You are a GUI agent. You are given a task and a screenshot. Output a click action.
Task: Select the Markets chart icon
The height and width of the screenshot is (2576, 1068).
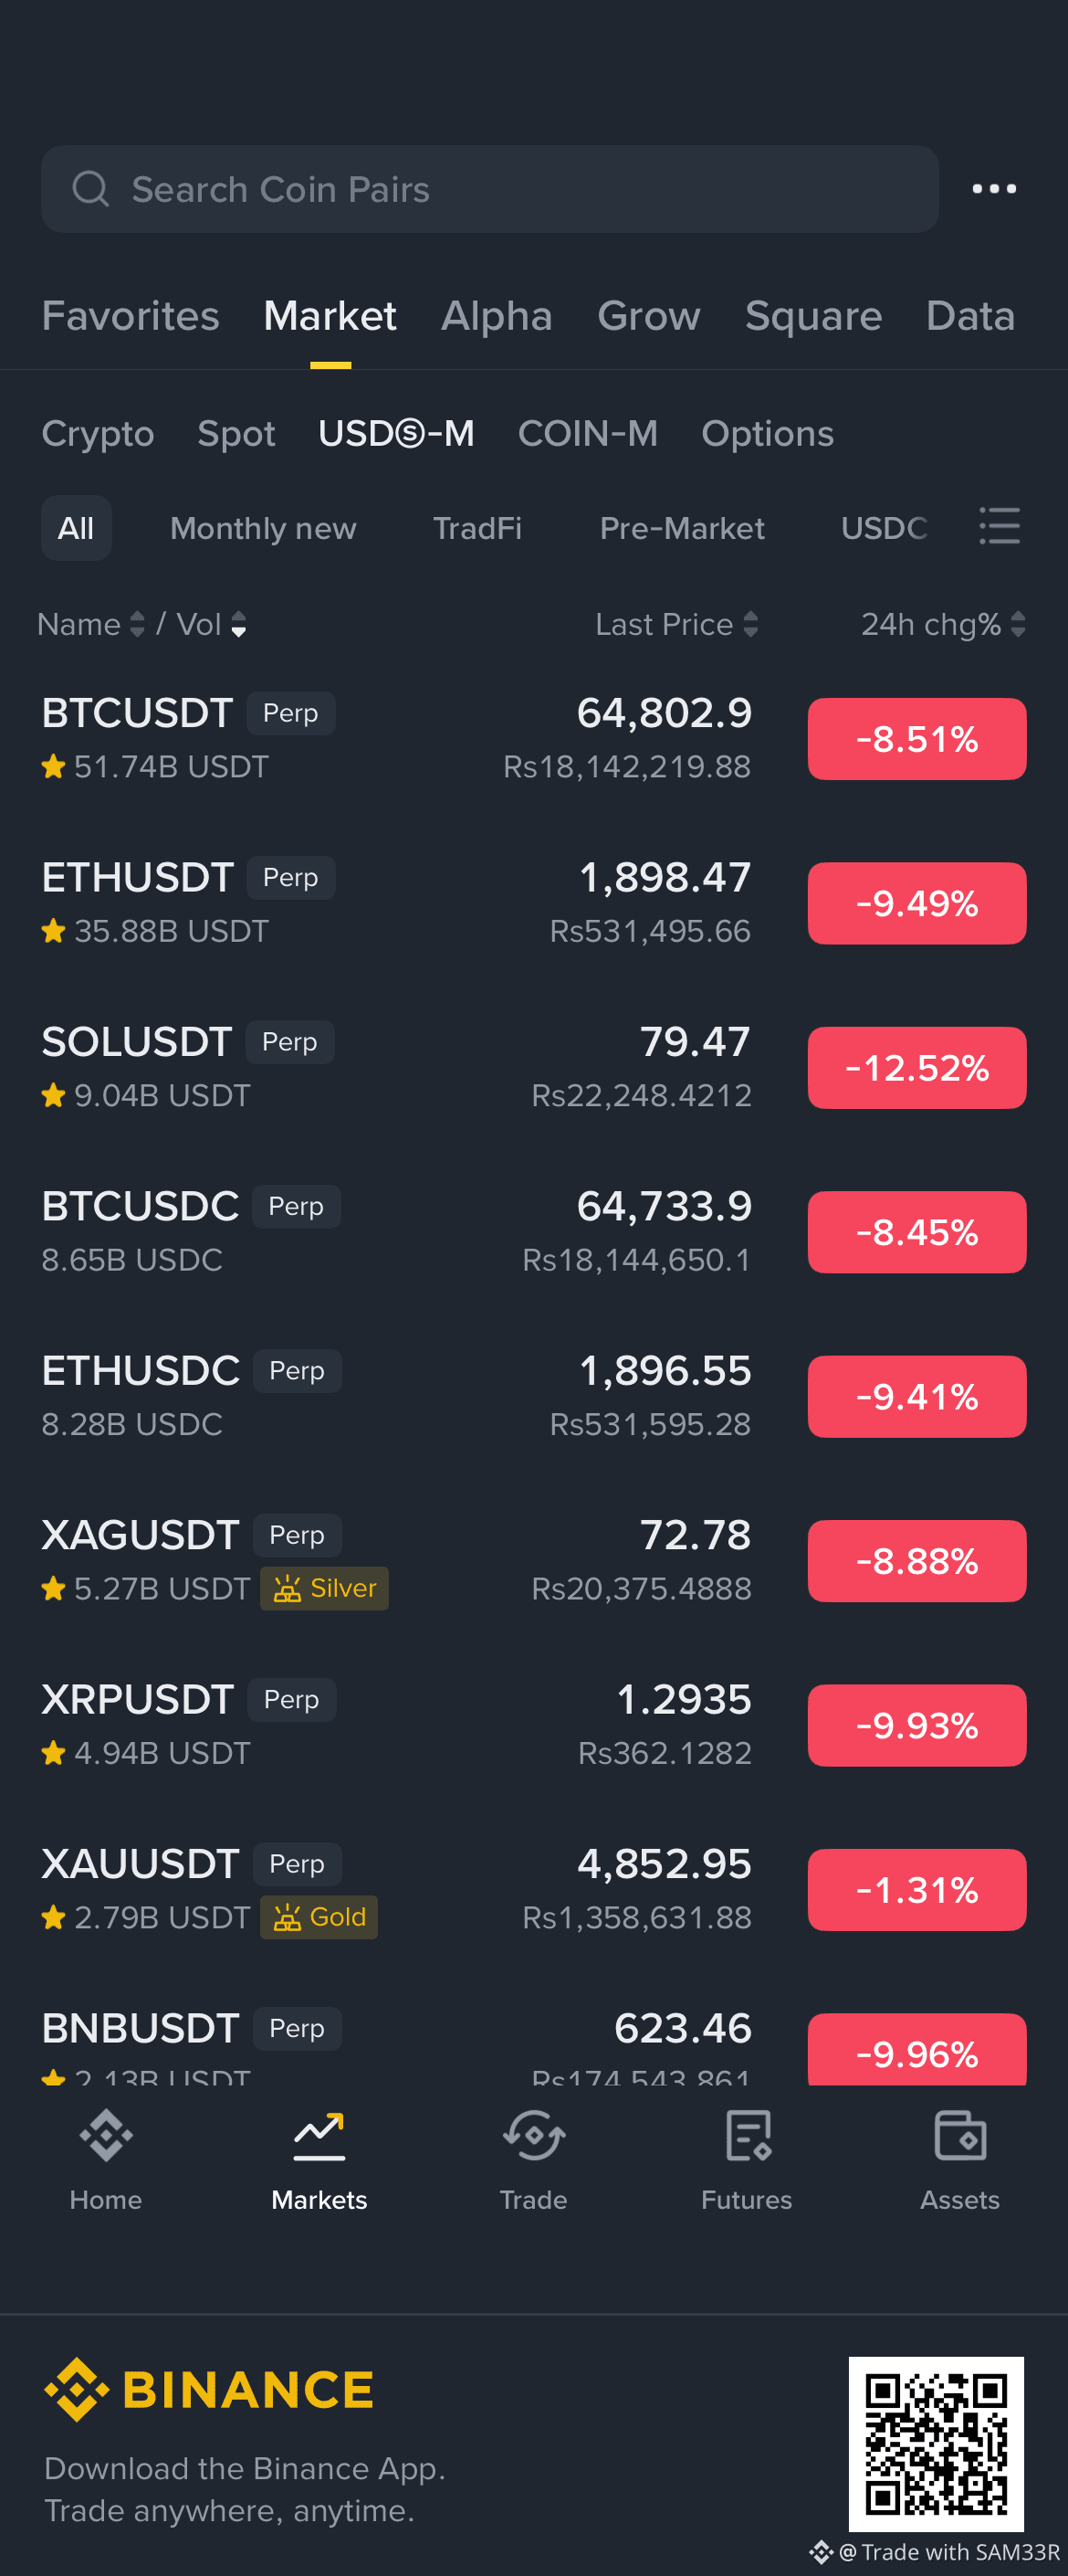[319, 2135]
